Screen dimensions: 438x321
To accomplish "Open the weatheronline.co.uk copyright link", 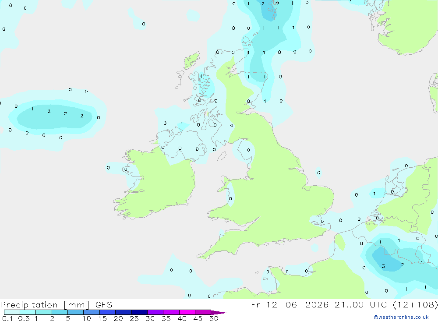I will (401, 317).
